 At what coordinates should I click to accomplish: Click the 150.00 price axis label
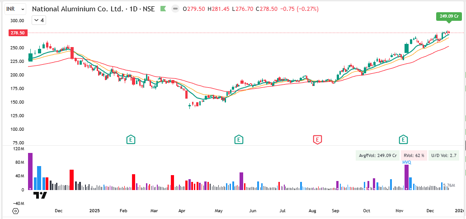pos(18,102)
